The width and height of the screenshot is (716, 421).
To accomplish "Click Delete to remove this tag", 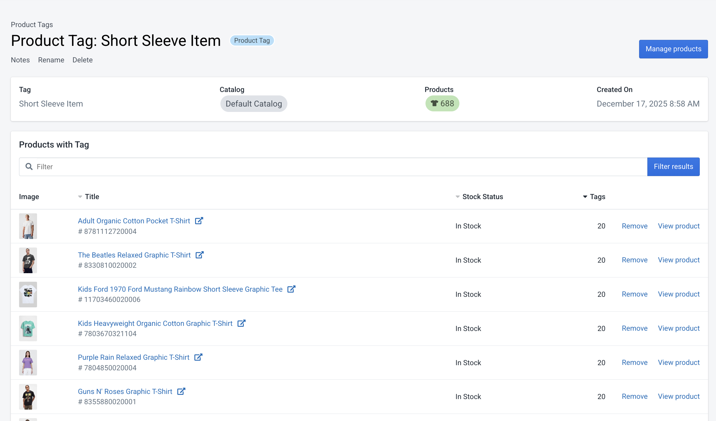I will point(83,60).
